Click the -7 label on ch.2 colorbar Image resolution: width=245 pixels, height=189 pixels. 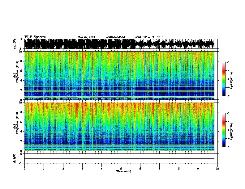point(228,147)
